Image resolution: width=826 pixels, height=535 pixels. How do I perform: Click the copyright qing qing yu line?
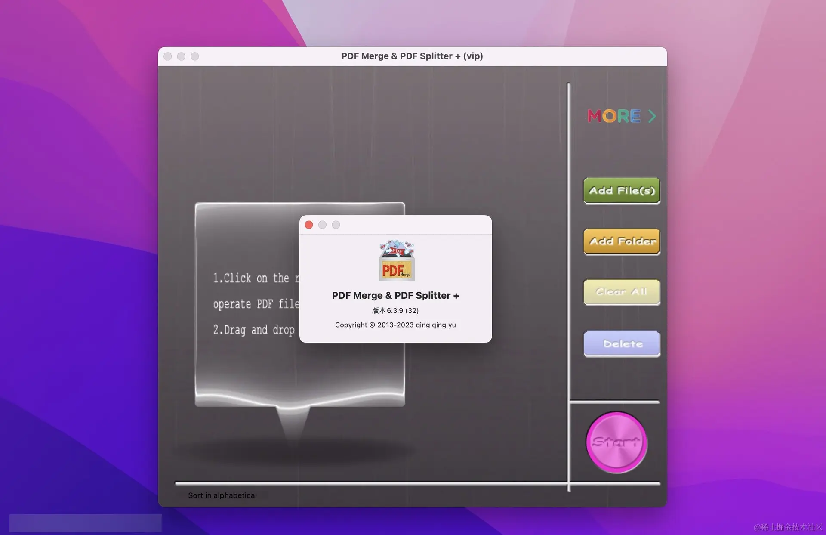pos(395,325)
